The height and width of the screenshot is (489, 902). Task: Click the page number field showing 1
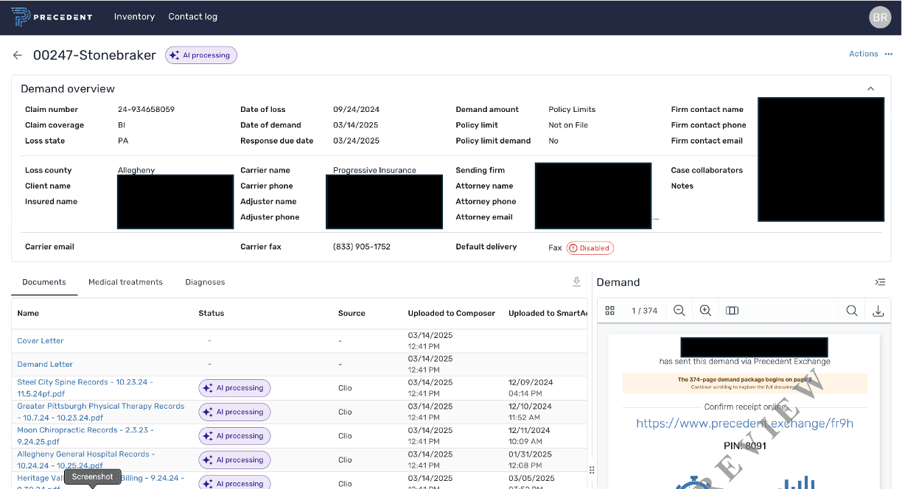[x=634, y=311]
